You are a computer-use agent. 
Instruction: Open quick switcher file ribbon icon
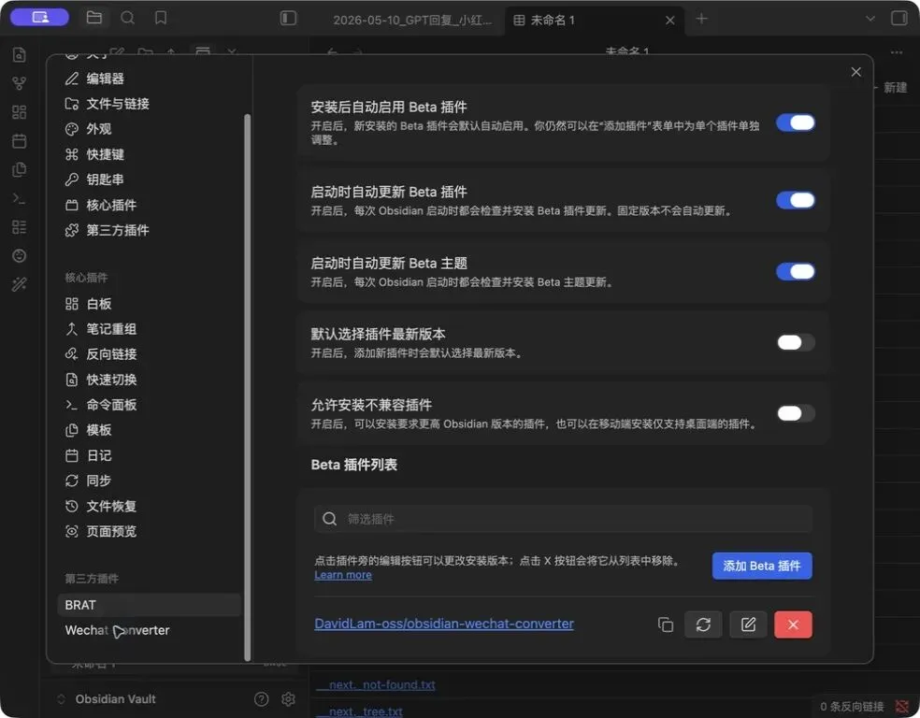click(20, 54)
